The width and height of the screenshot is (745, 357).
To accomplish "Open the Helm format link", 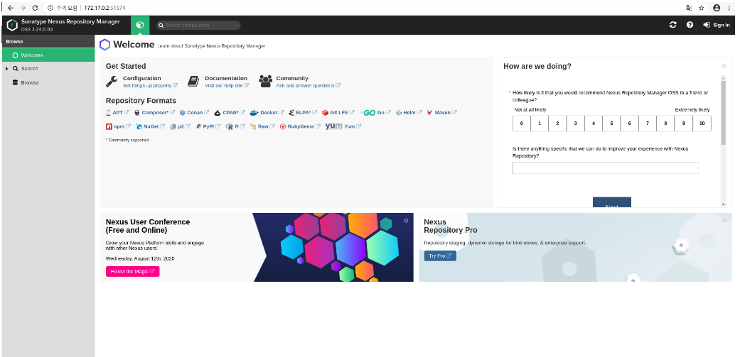I will [409, 113].
